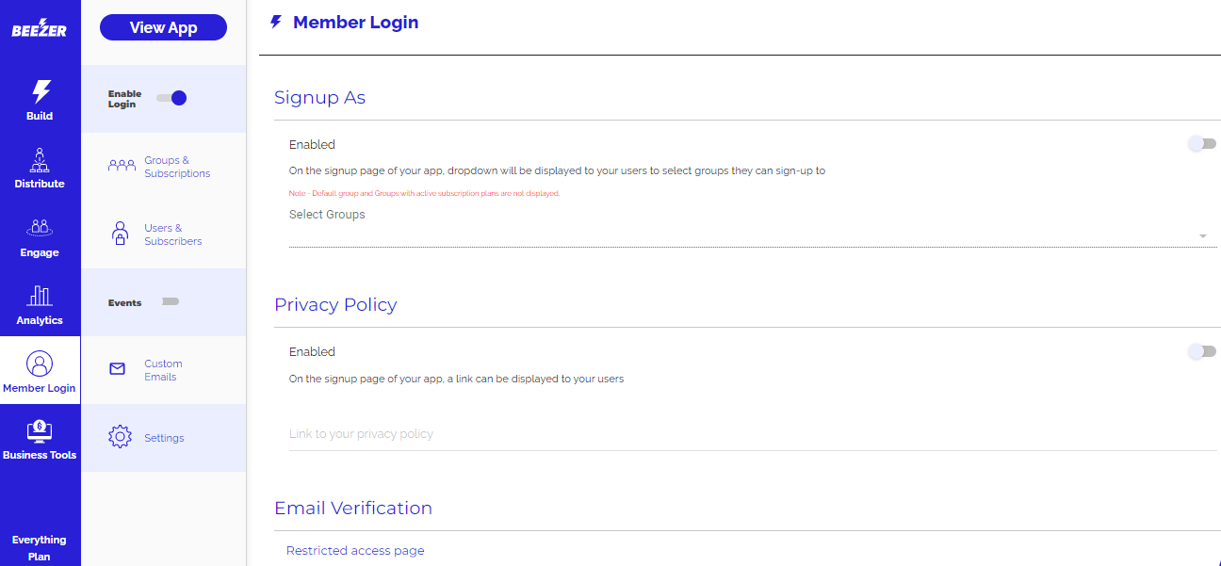This screenshot has width=1221, height=566.
Task: Enable the Signup As toggle
Action: pyautogui.click(x=1201, y=144)
